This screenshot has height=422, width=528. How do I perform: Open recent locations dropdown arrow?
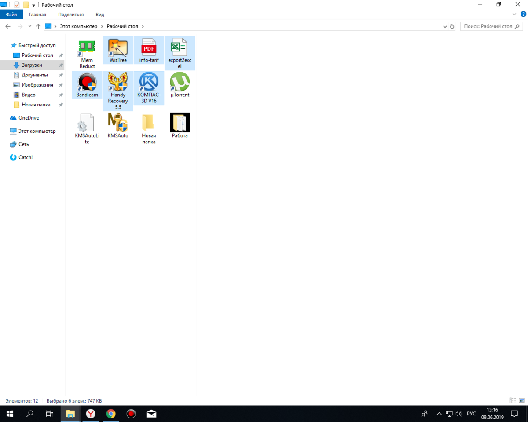tap(30, 26)
